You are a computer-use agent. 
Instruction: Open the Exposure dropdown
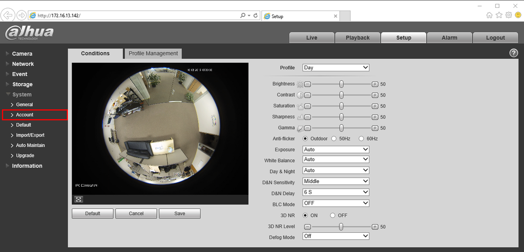336,150
